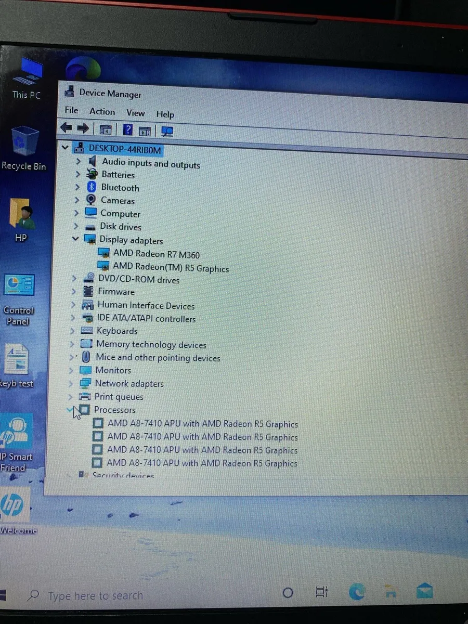This screenshot has height=624, width=468.
Task: Open the View menu
Action: point(135,113)
